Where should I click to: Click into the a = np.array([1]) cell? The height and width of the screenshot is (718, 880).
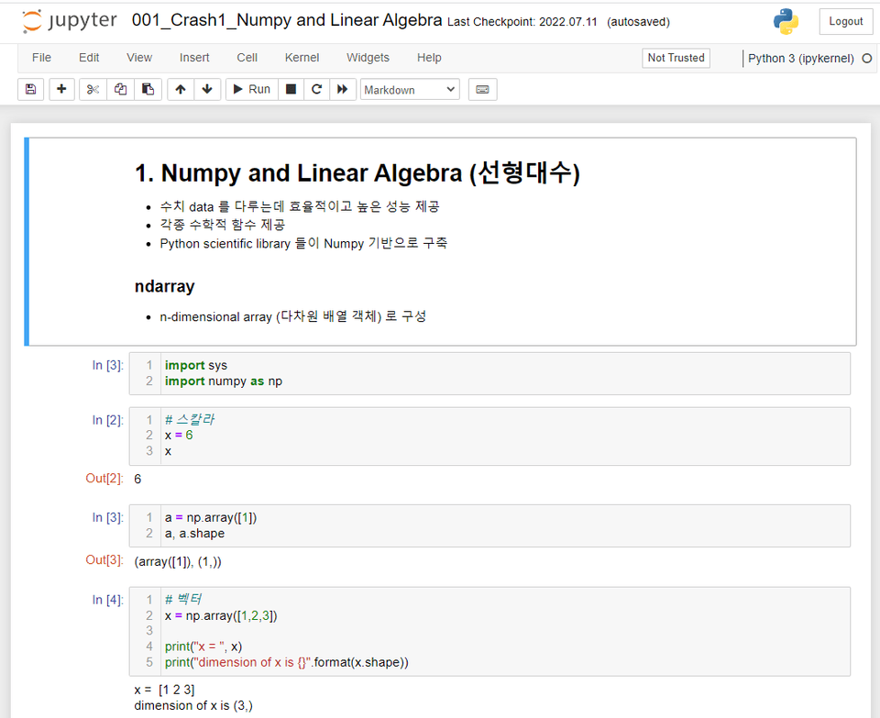point(489,525)
